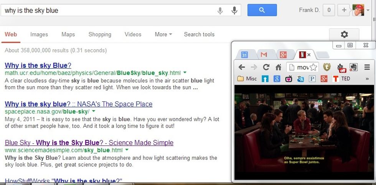The height and width of the screenshot is (185, 376).
Task: Click the Chrome back arrow
Action: pyautogui.click(x=242, y=67)
